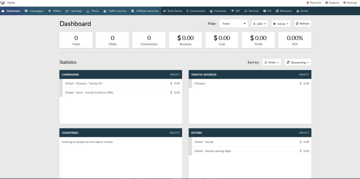Click the Profit stat card

[258, 40]
